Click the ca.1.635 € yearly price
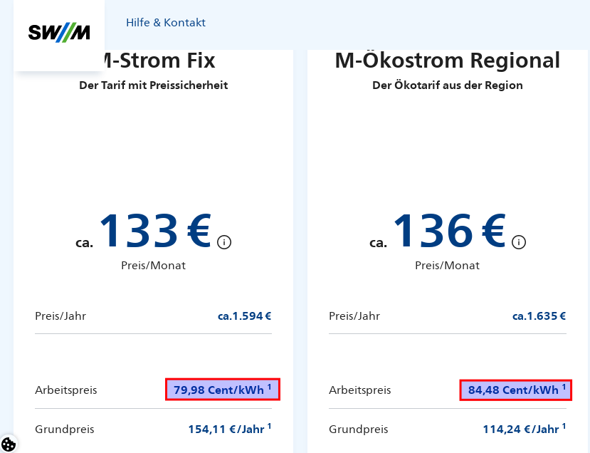 (538, 316)
